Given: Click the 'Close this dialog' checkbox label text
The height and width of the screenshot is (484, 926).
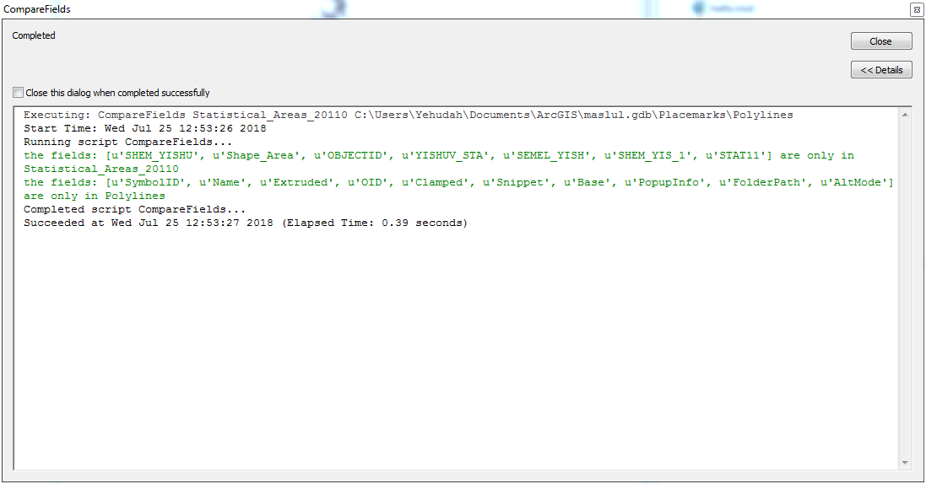Looking at the screenshot, I should click(x=117, y=93).
